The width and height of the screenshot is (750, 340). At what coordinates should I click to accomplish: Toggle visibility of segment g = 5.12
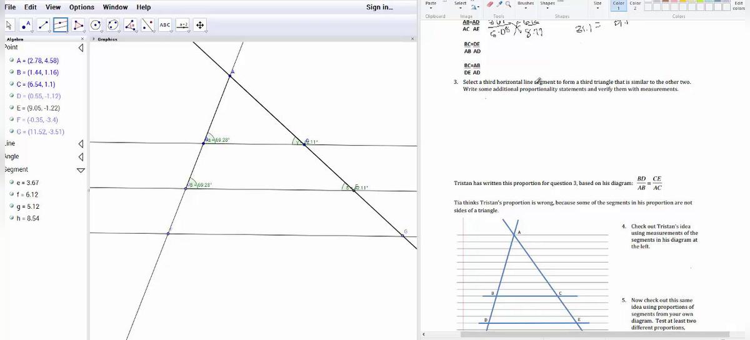click(x=12, y=206)
